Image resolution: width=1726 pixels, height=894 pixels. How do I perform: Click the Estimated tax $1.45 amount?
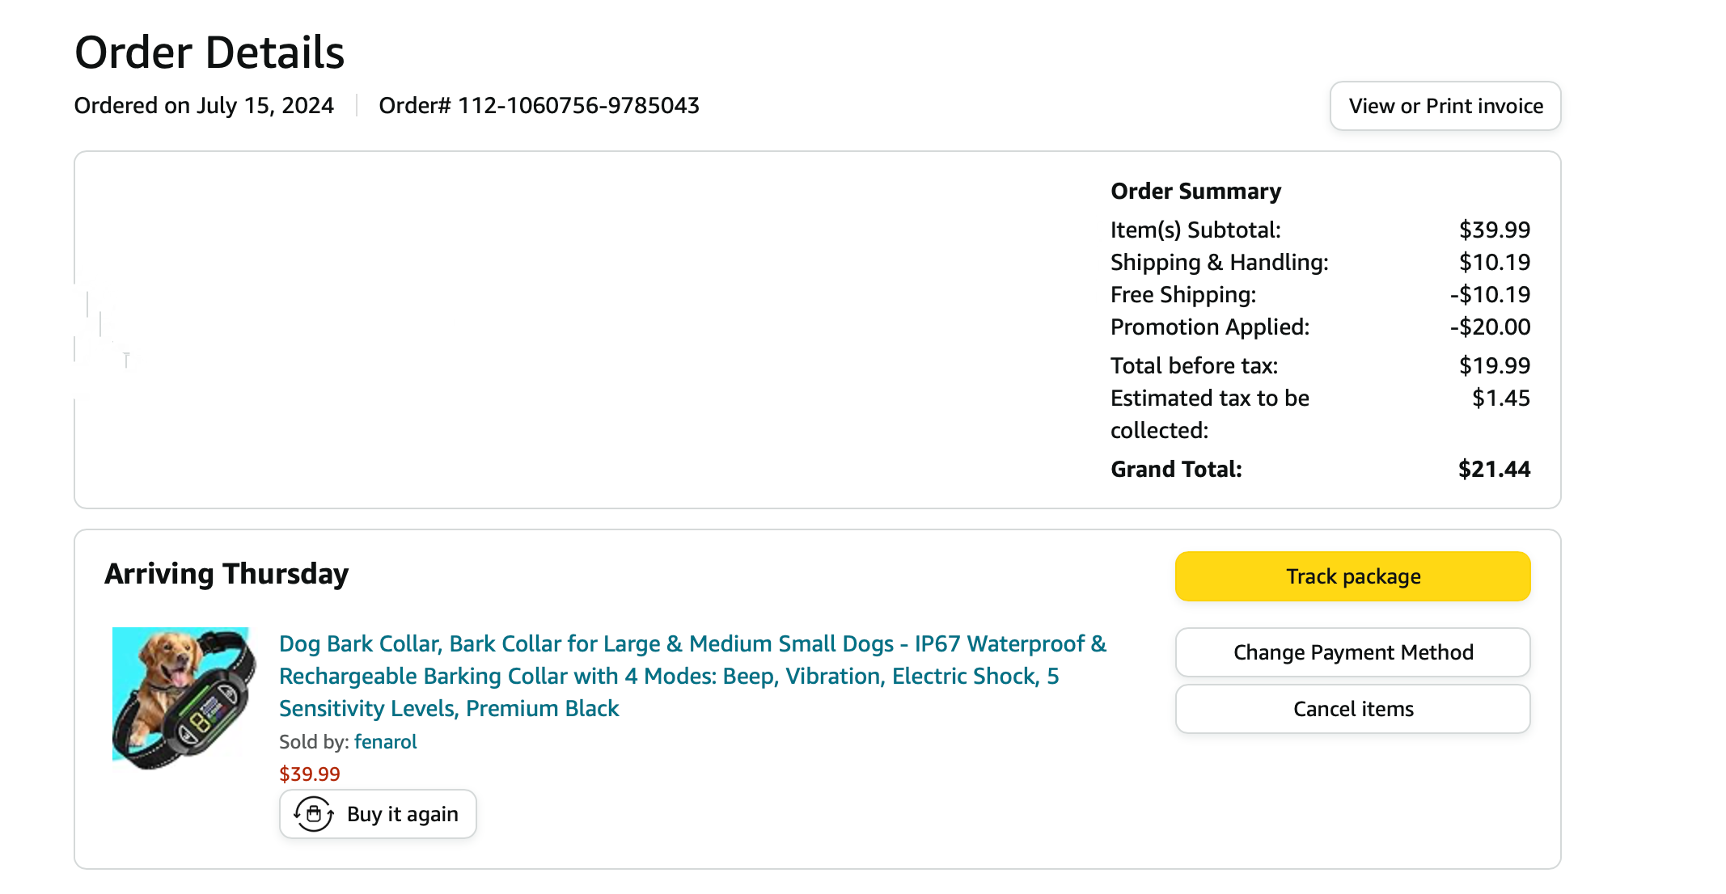pos(1500,399)
